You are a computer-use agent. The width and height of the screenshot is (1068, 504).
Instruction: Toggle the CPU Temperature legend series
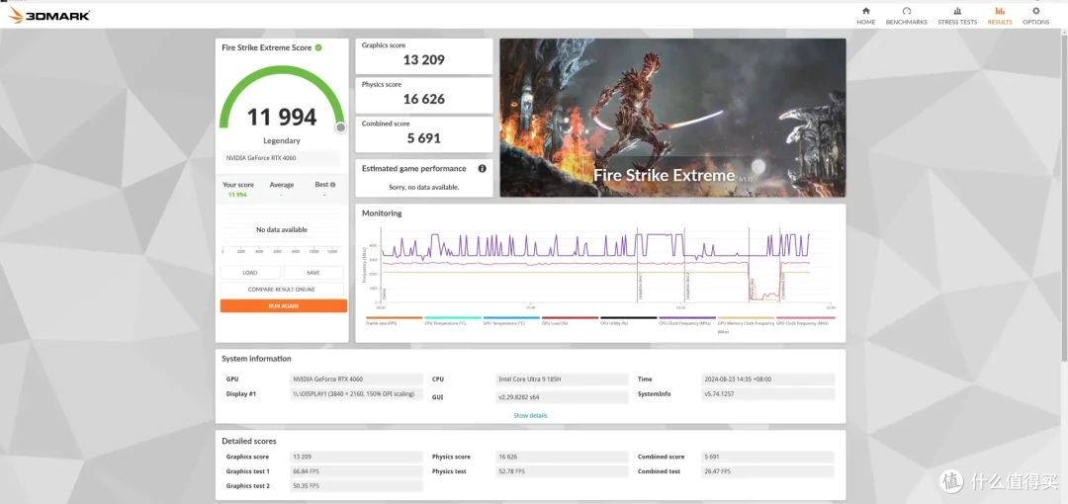[x=453, y=321]
